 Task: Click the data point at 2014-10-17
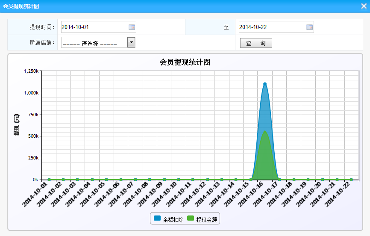click(279, 180)
